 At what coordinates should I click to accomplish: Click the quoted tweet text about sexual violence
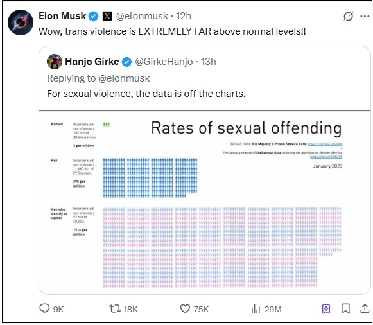click(x=146, y=94)
